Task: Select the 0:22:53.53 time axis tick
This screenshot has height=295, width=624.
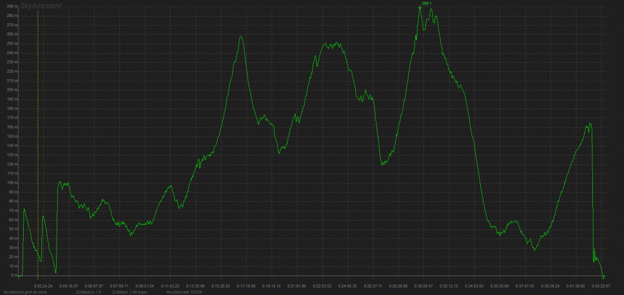Action: 322,285
